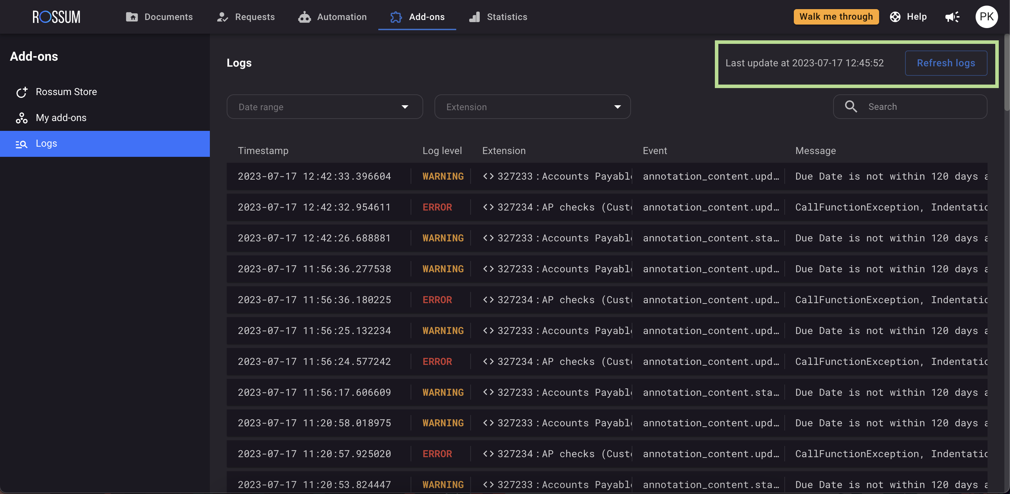Image resolution: width=1010 pixels, height=494 pixels.
Task: Click the Documents folder icon
Action: pos(132,17)
